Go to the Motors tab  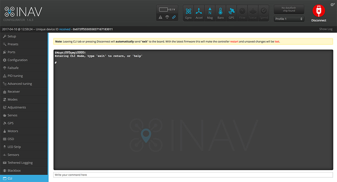point(13,131)
